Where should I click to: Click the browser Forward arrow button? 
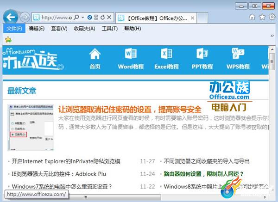[x=25, y=17]
